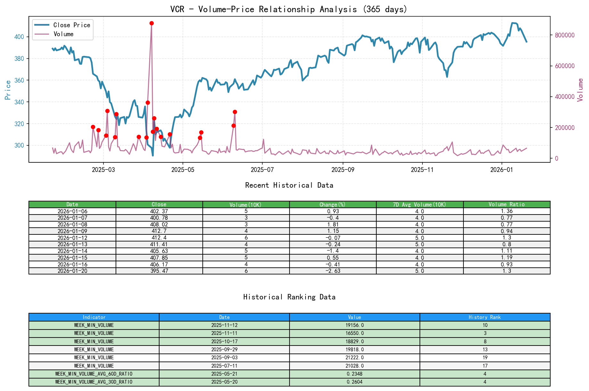The width and height of the screenshot is (589, 391).
Task: Click the red marker near 2025-06 volume spike
Action: (235, 112)
